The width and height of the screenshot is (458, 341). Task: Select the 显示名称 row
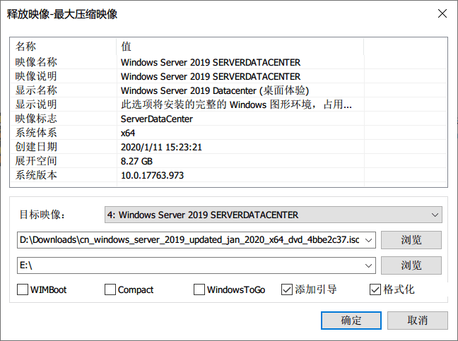(228, 90)
